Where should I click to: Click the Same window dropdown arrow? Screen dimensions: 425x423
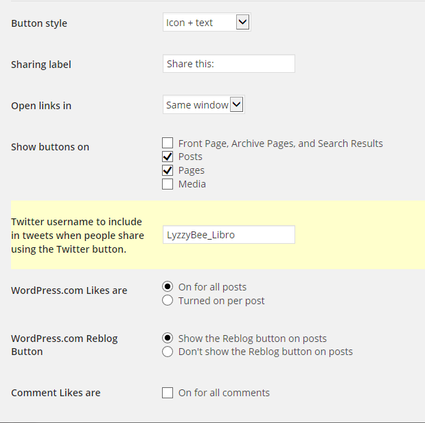[x=236, y=105]
